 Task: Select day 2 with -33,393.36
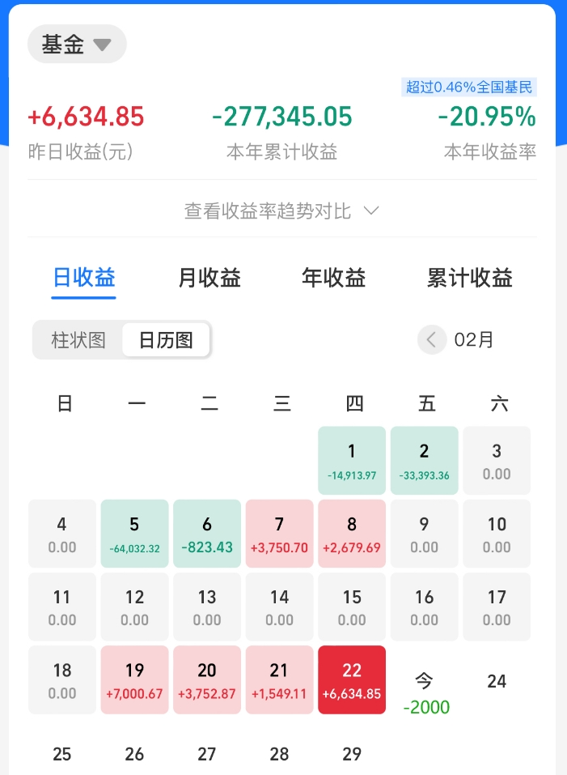[x=425, y=461]
